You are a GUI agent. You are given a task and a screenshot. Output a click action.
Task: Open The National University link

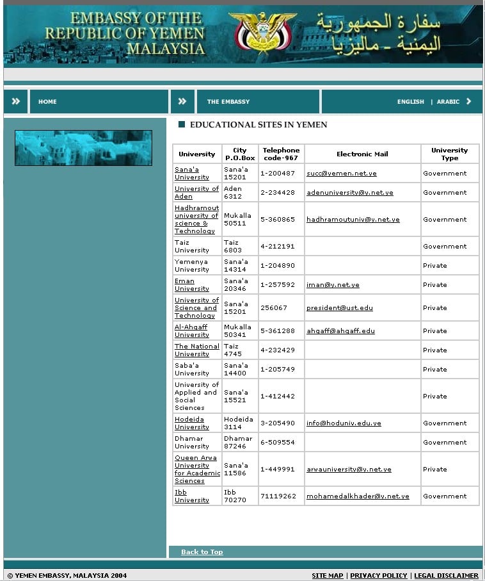click(x=197, y=350)
